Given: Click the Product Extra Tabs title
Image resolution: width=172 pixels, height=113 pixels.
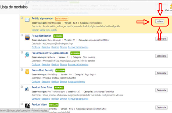Looking at the screenshot, I should tap(42, 87).
